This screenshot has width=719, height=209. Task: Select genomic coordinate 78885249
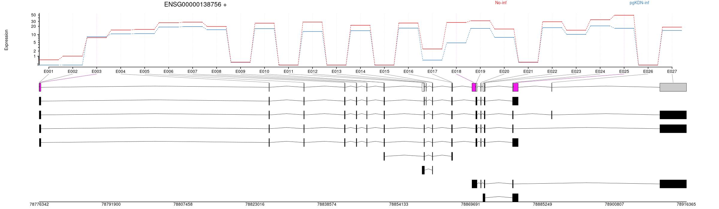[x=543, y=205]
